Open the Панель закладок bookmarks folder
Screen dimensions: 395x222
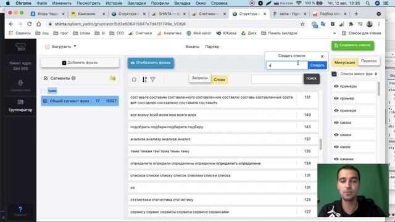click(x=279, y=33)
